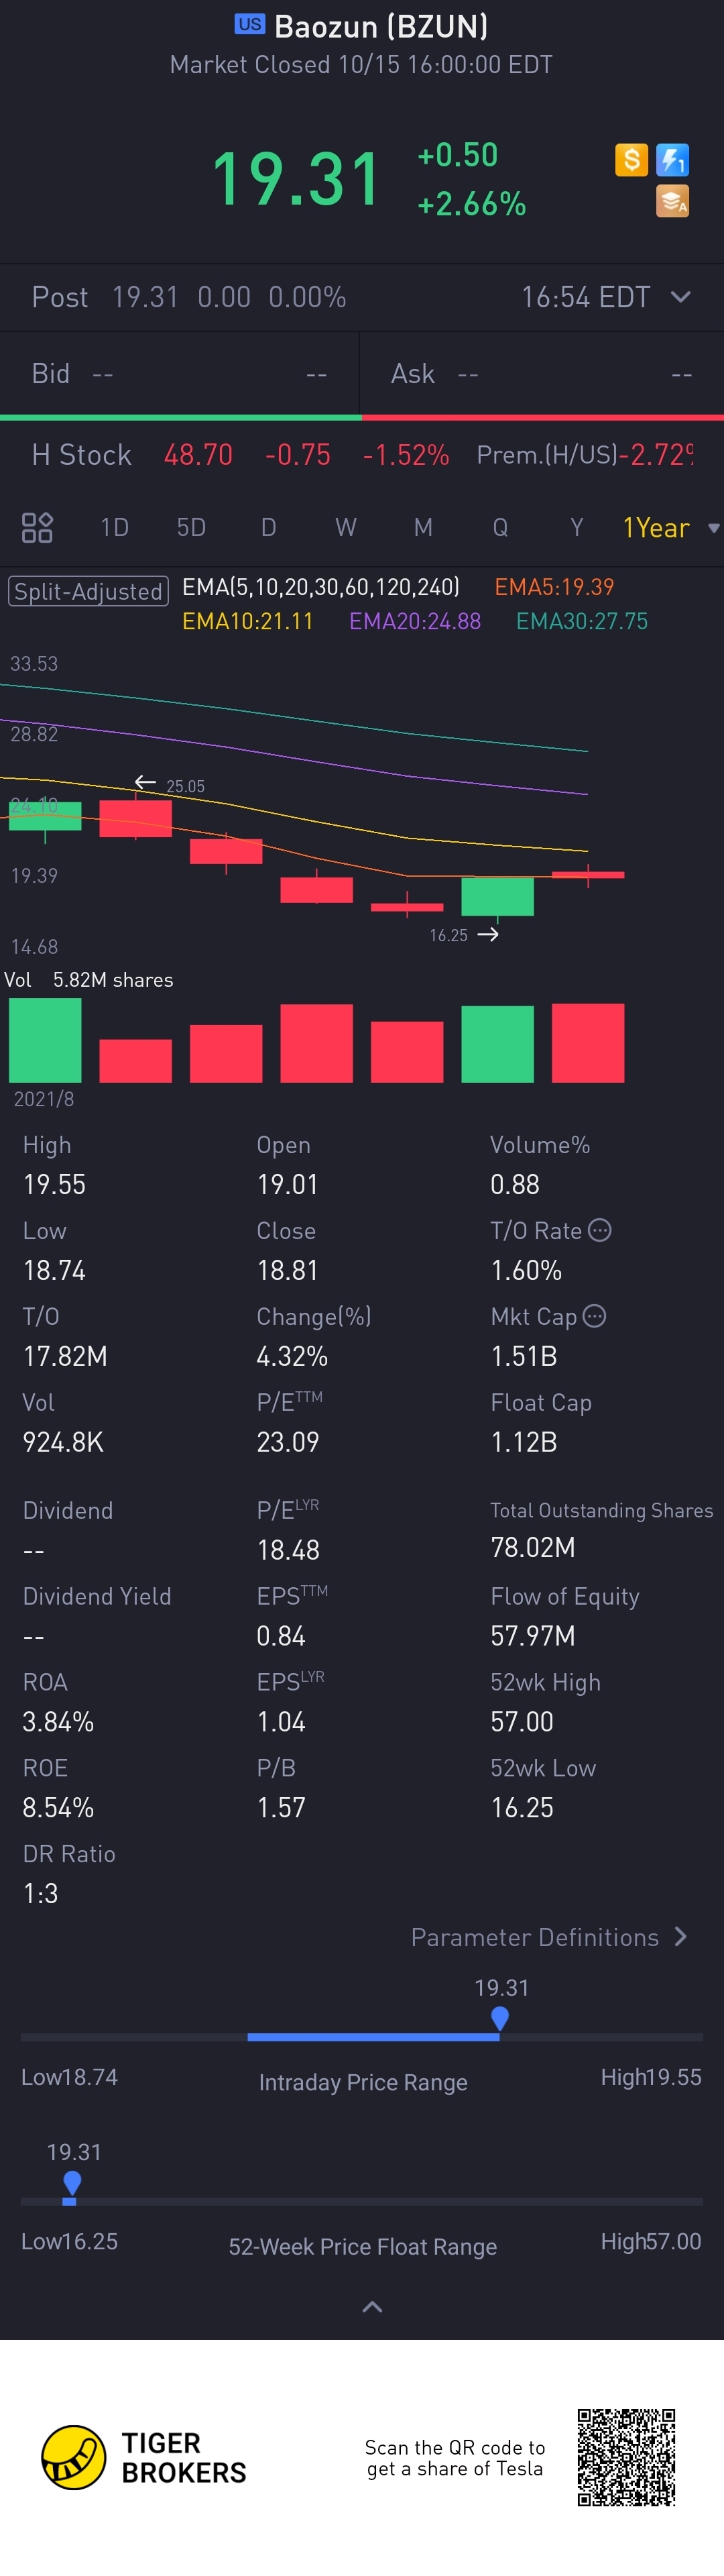Open the 1Year period dropdown arrow
This screenshot has width=724, height=2576.
pyautogui.click(x=713, y=528)
